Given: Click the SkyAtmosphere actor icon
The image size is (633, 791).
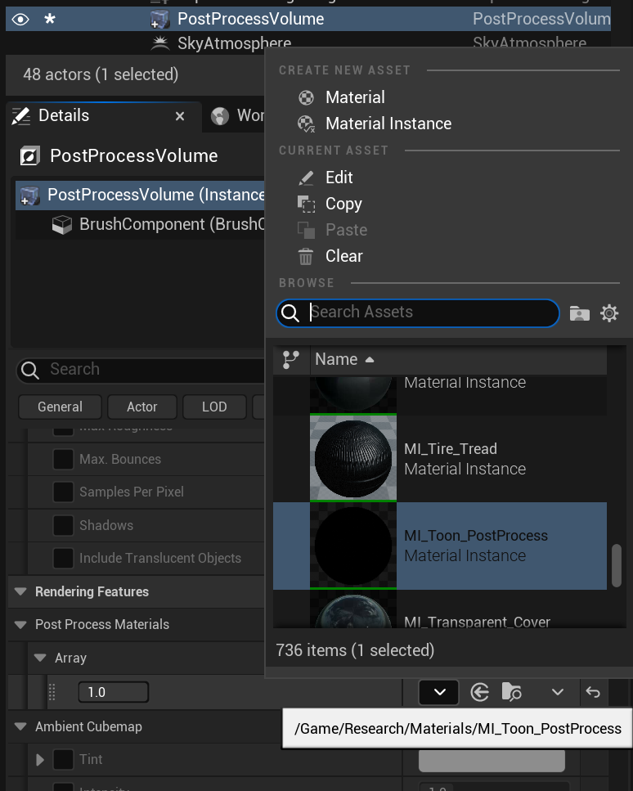Looking at the screenshot, I should tap(160, 43).
